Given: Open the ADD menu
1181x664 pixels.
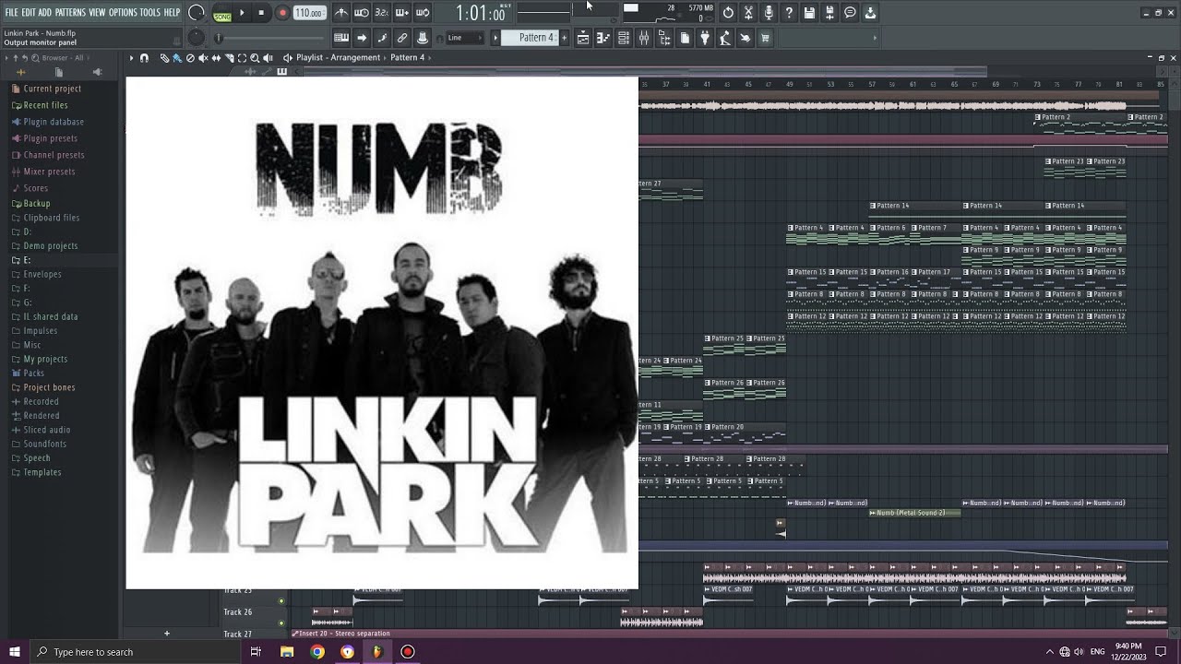Looking at the screenshot, I should (x=45, y=13).
